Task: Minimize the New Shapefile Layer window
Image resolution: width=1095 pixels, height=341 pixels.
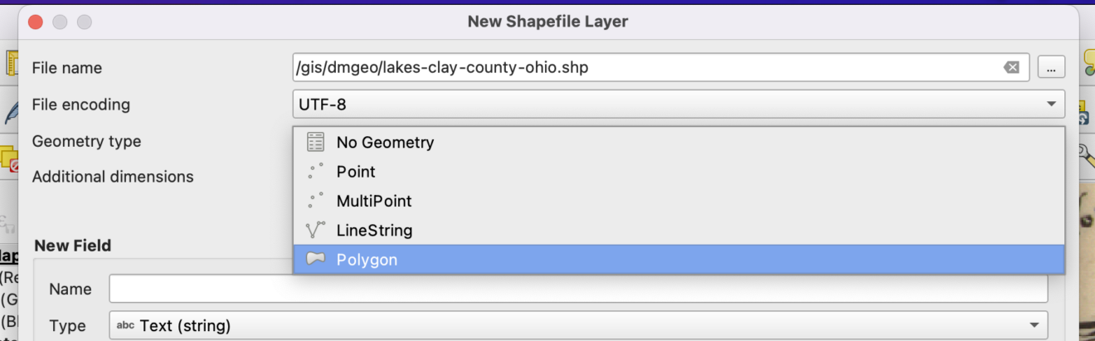Action: point(60,22)
